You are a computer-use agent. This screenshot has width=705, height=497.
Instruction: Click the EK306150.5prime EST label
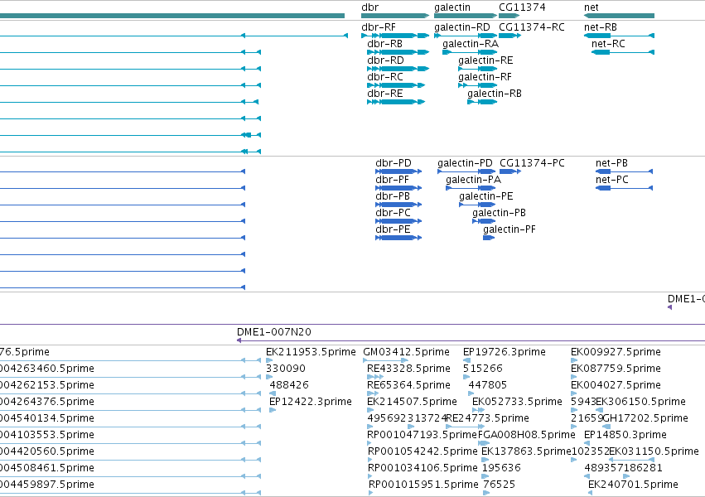640,401
